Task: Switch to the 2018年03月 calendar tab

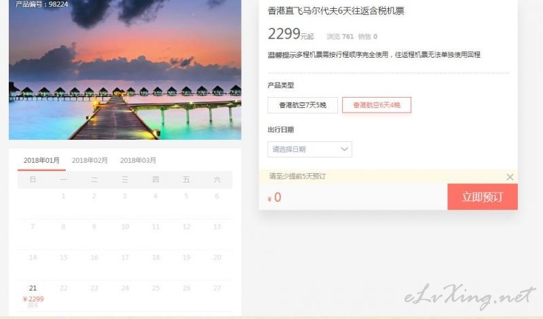Action: [138, 160]
